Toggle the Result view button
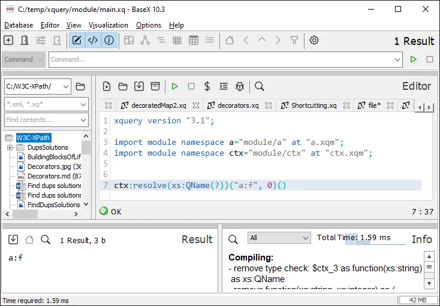Screen dimensions: 440x306 pos(93,40)
